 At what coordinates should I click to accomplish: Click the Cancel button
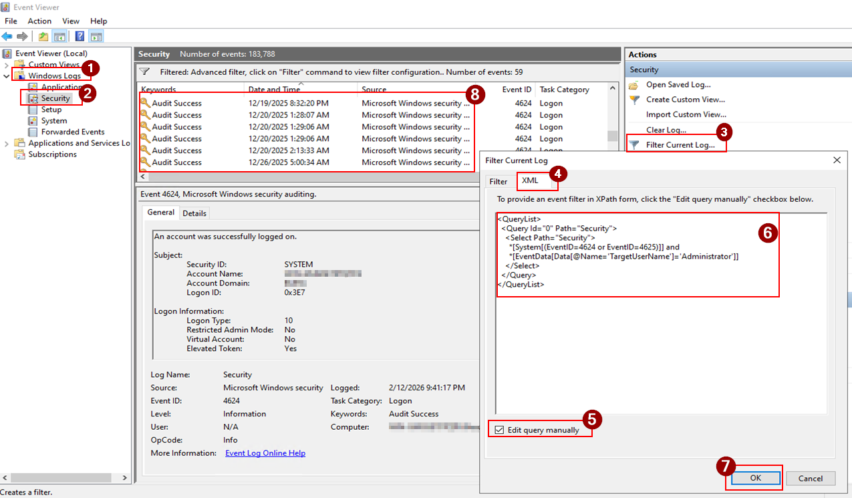coord(810,478)
